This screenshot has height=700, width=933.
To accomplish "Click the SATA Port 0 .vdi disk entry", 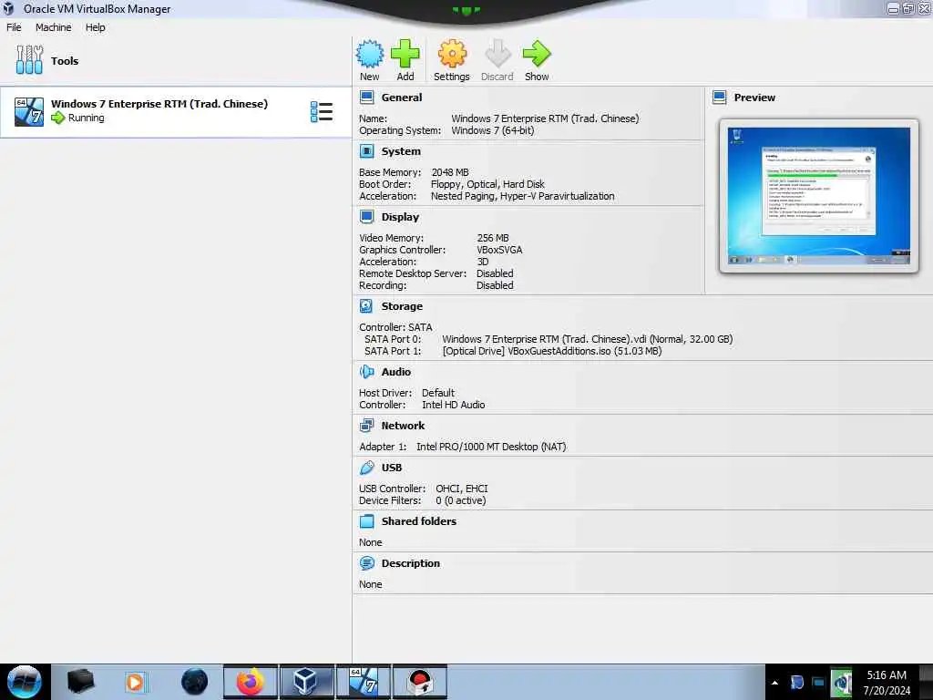I will [x=588, y=339].
